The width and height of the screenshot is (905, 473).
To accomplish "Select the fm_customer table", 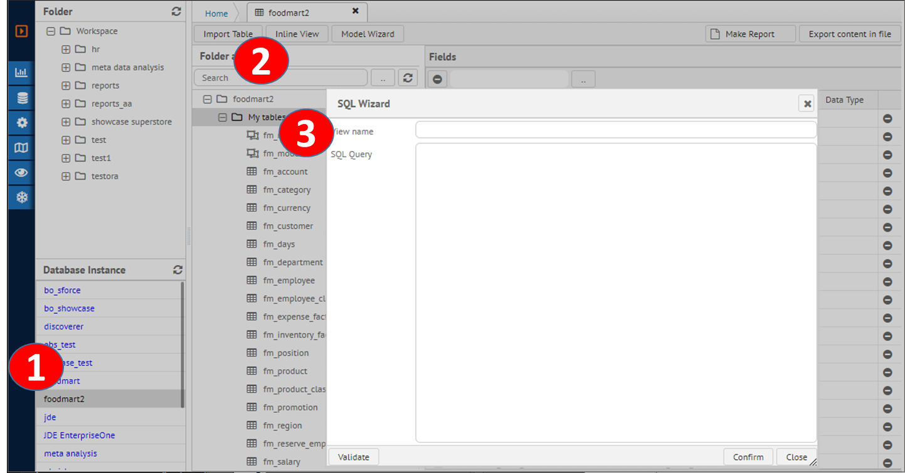I will point(287,226).
